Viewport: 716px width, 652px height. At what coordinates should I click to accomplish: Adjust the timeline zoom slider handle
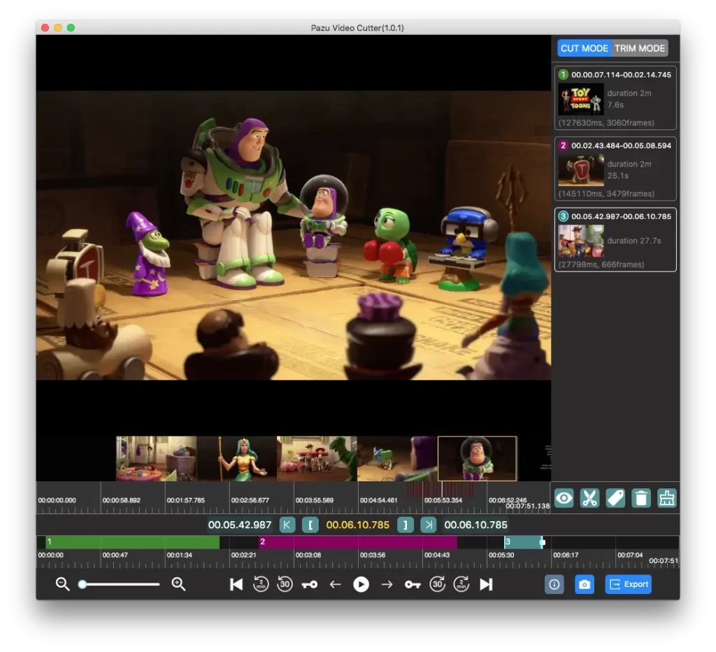point(83,584)
